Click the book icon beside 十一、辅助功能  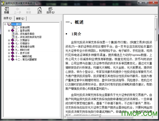click(13, 56)
